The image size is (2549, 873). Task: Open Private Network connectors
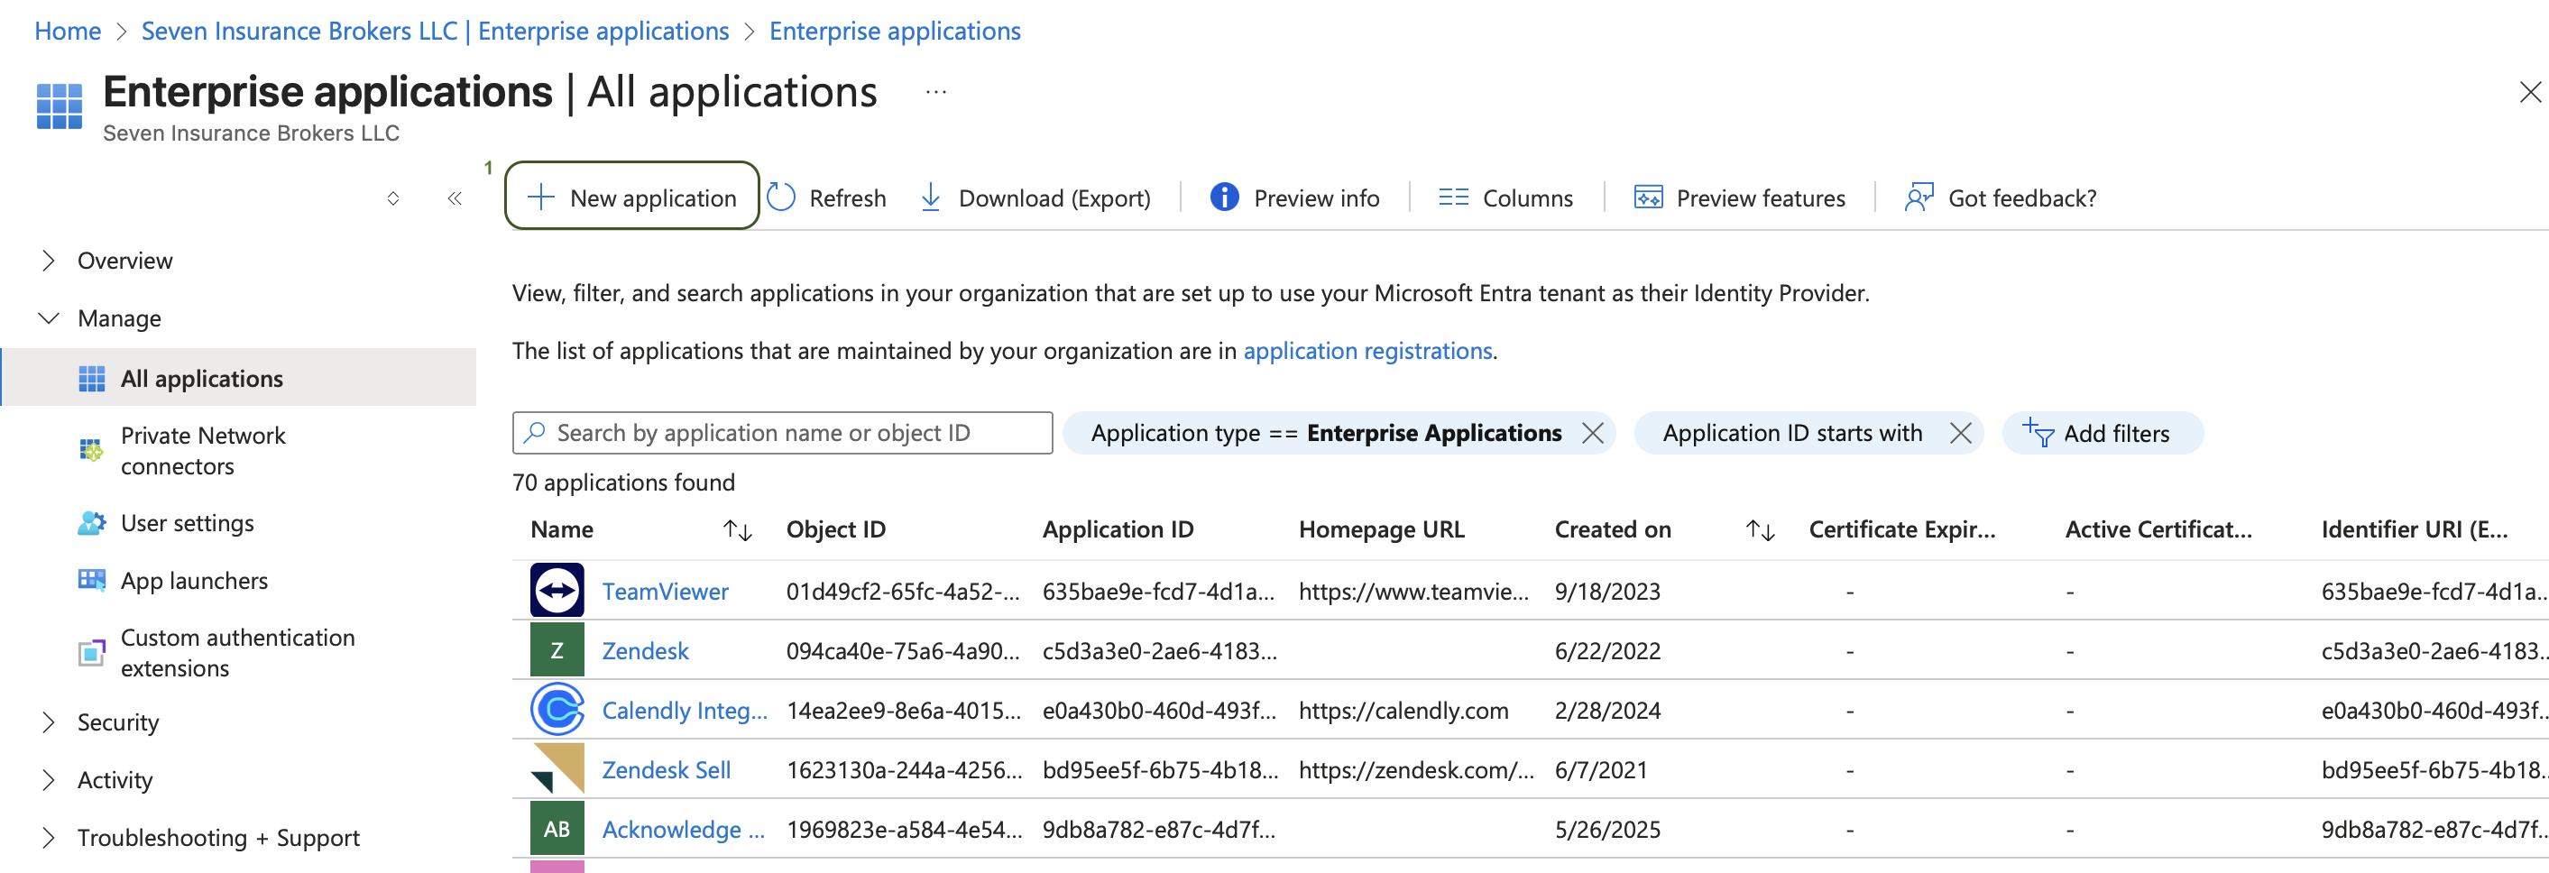(202, 450)
